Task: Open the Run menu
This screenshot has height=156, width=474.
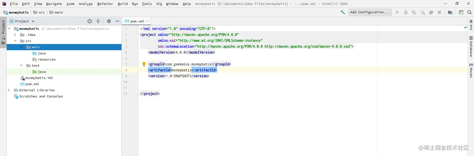Action: point(135,4)
